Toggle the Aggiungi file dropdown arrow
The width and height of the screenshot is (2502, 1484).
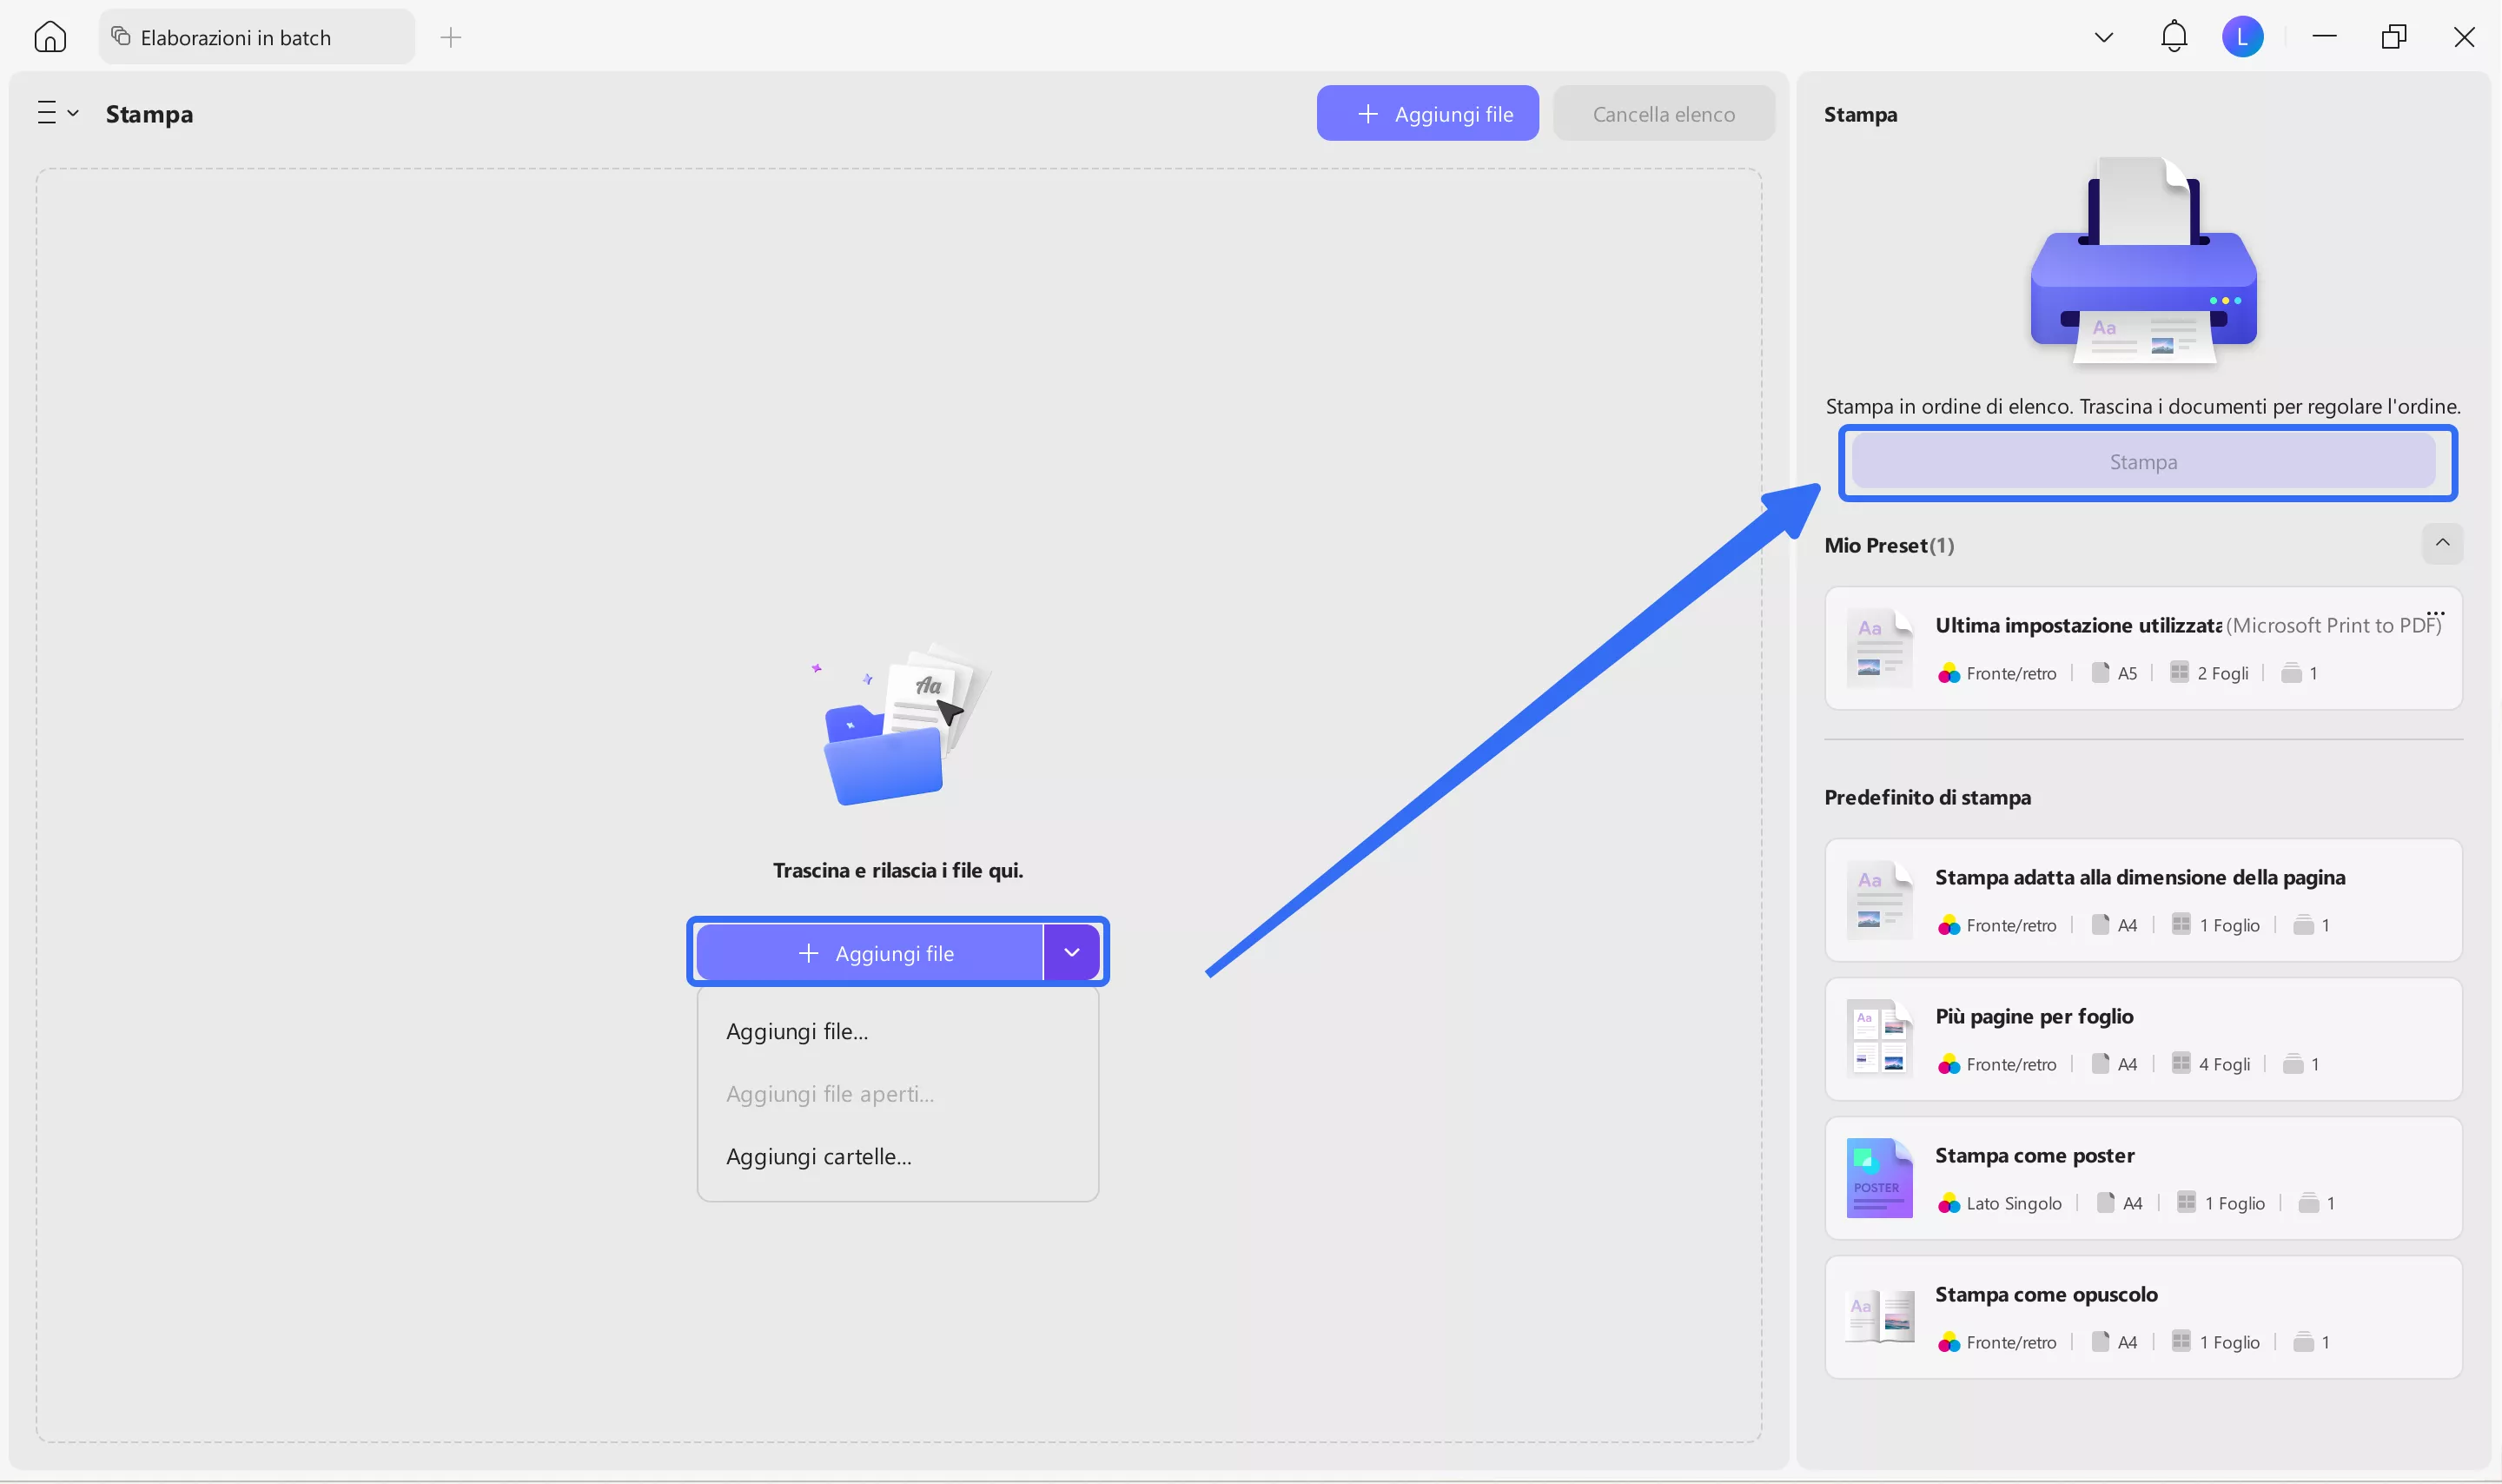1070,952
